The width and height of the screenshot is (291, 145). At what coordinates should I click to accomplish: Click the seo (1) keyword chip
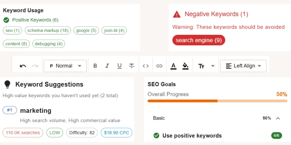pos(12,30)
